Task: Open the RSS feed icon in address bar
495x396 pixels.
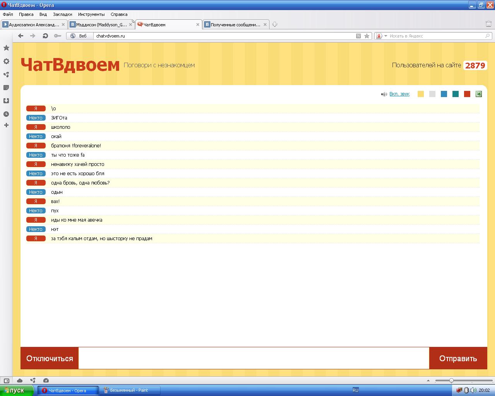Action: (358, 36)
